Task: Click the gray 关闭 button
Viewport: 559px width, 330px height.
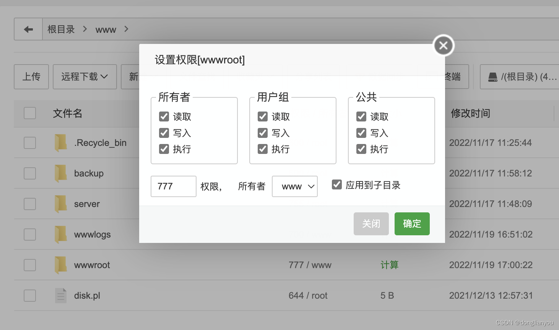Action: (371, 224)
